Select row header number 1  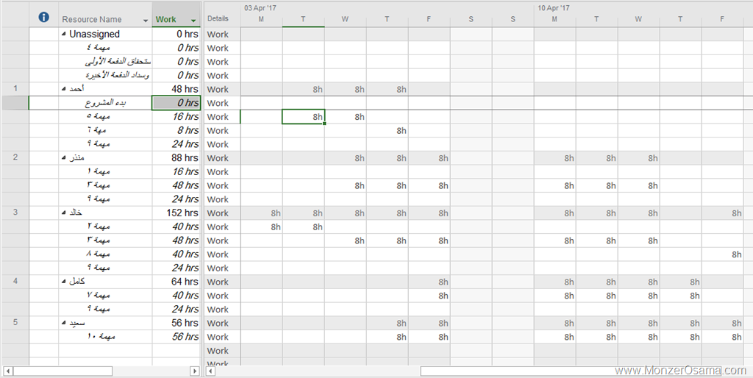[15, 89]
